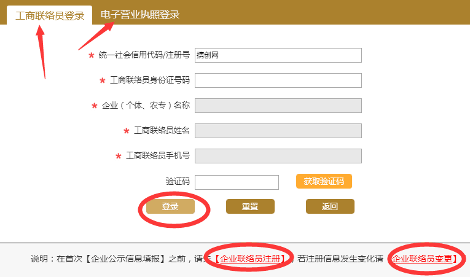Click the greyed 企业（个体、农专）名称 field
This screenshot has height=277, width=470.
[278, 106]
